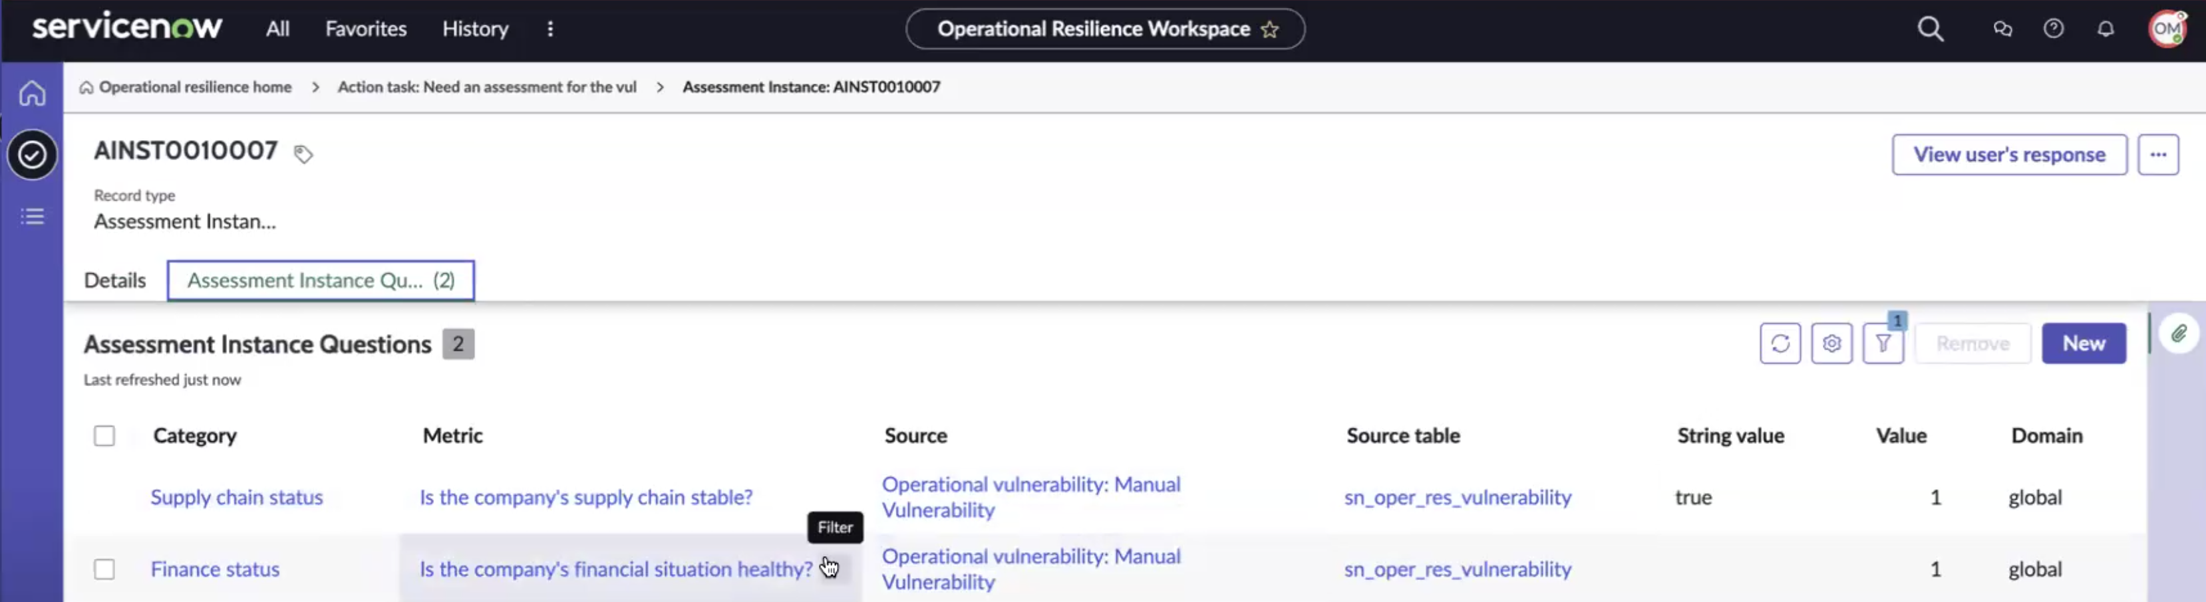The image size is (2206, 602).
Task: Open the supply chain stable metric link
Action: pyautogui.click(x=585, y=498)
